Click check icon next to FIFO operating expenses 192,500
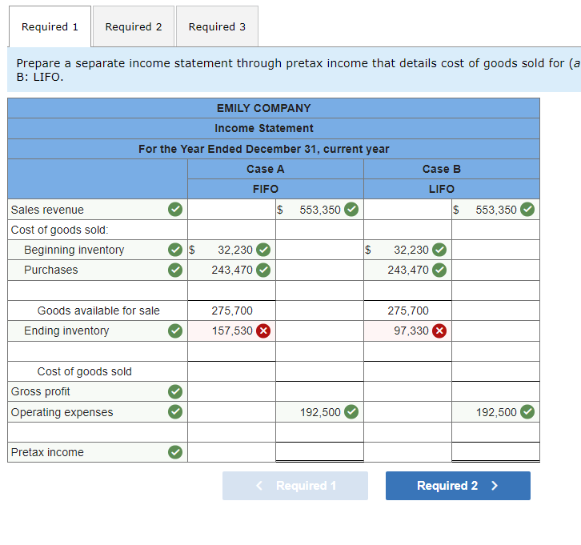 [351, 411]
